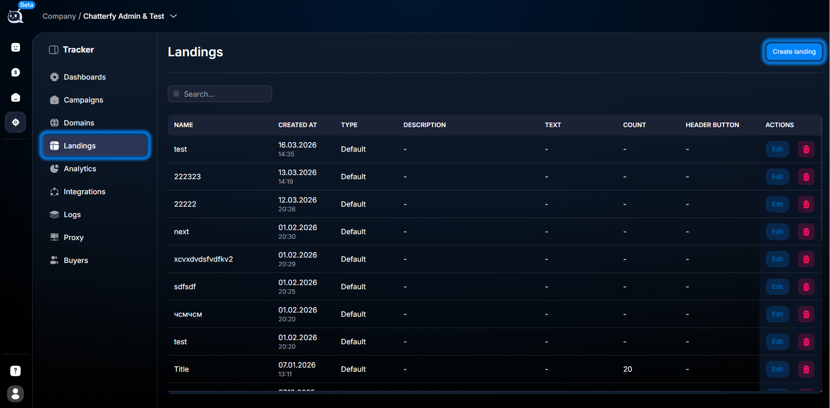
Task: Delete the Title landing with trash icon
Action: (x=806, y=369)
